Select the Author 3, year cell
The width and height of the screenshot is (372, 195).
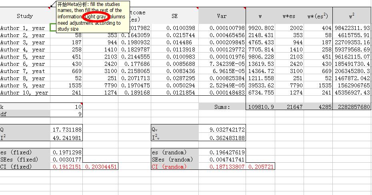[25, 42]
